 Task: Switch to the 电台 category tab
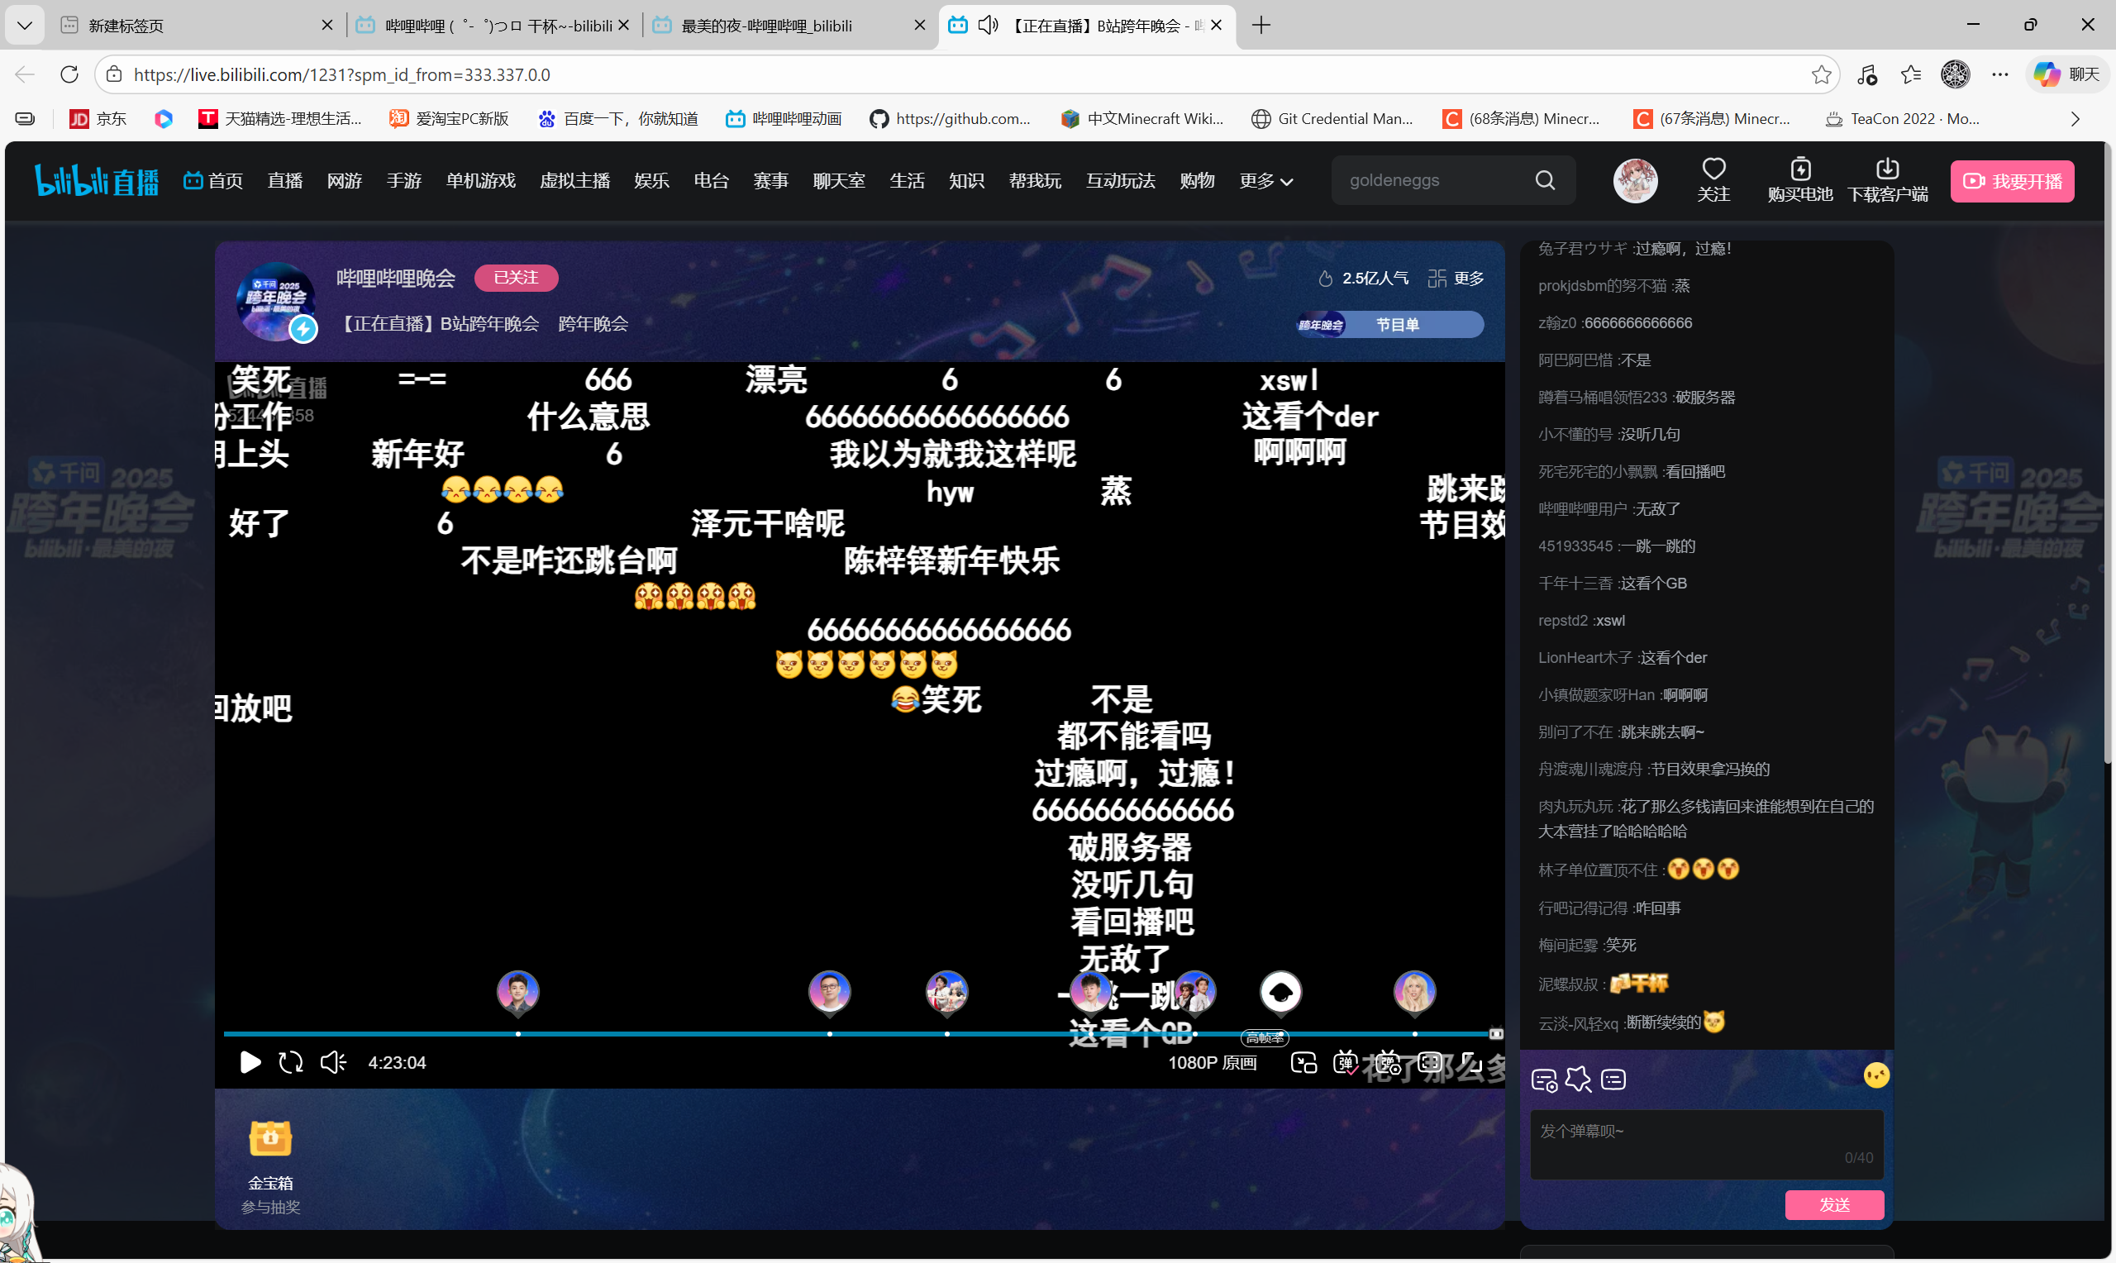pyautogui.click(x=712, y=180)
